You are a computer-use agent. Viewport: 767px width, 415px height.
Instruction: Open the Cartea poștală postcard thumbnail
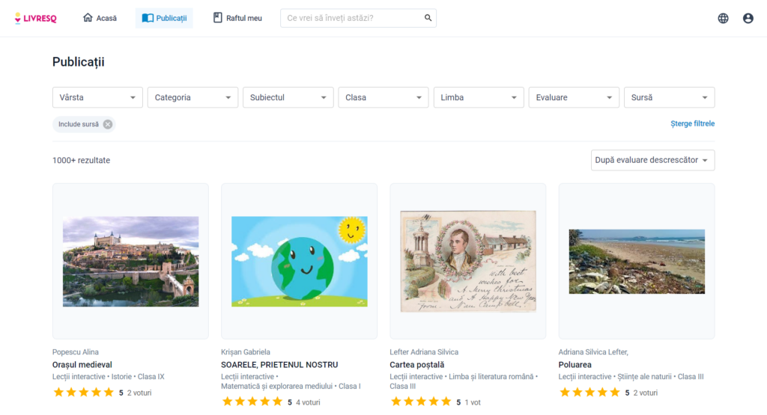coord(468,261)
